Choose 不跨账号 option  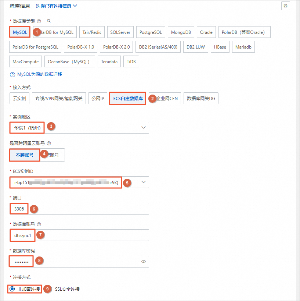25,155
